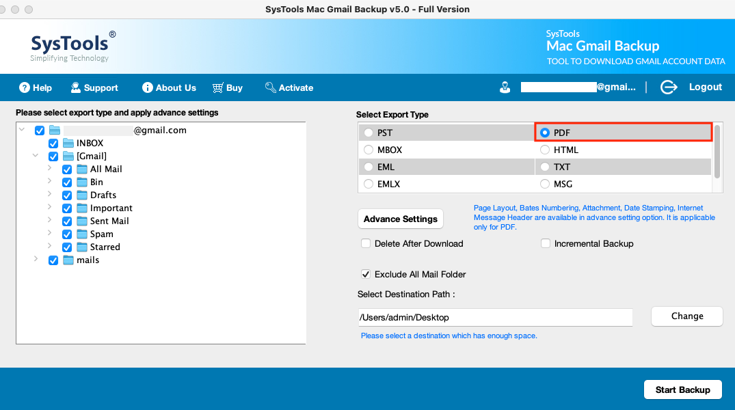Uncheck the Starred folder checkbox

(67, 247)
